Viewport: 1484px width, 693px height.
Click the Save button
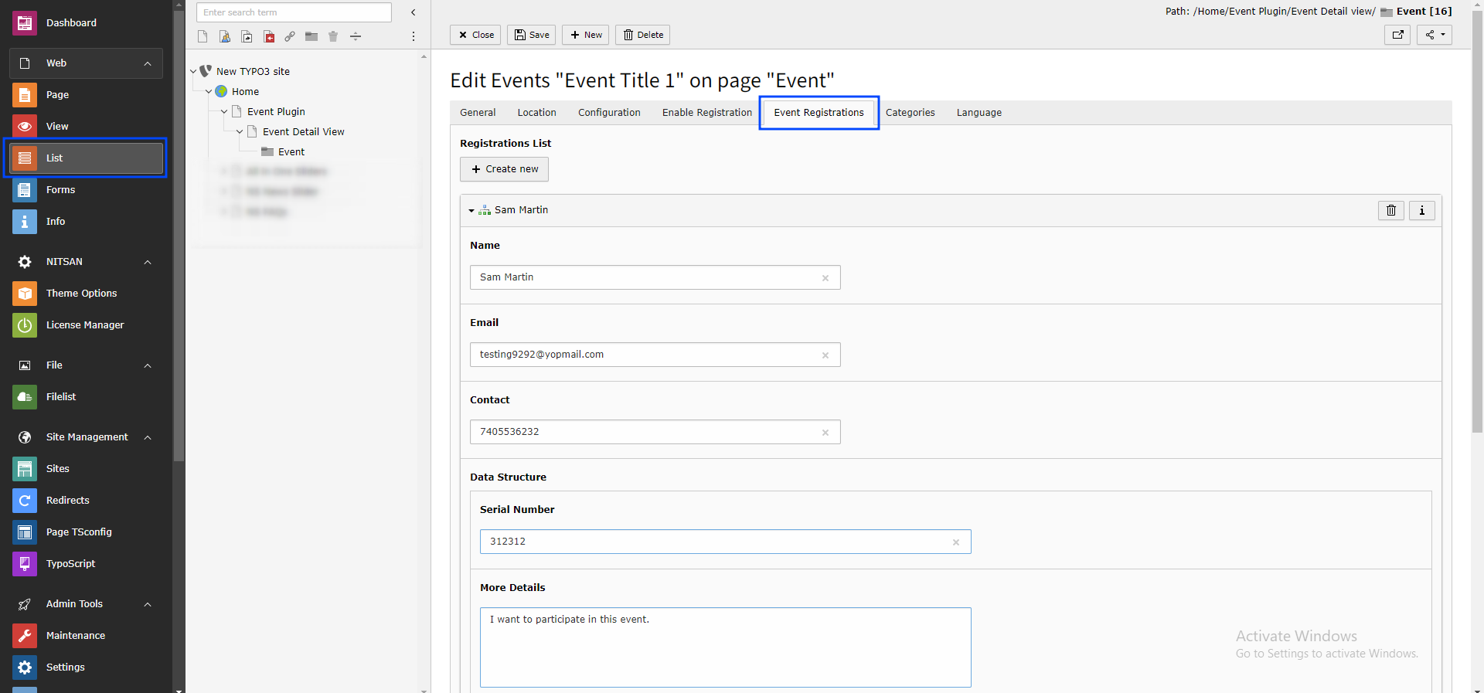[532, 35]
